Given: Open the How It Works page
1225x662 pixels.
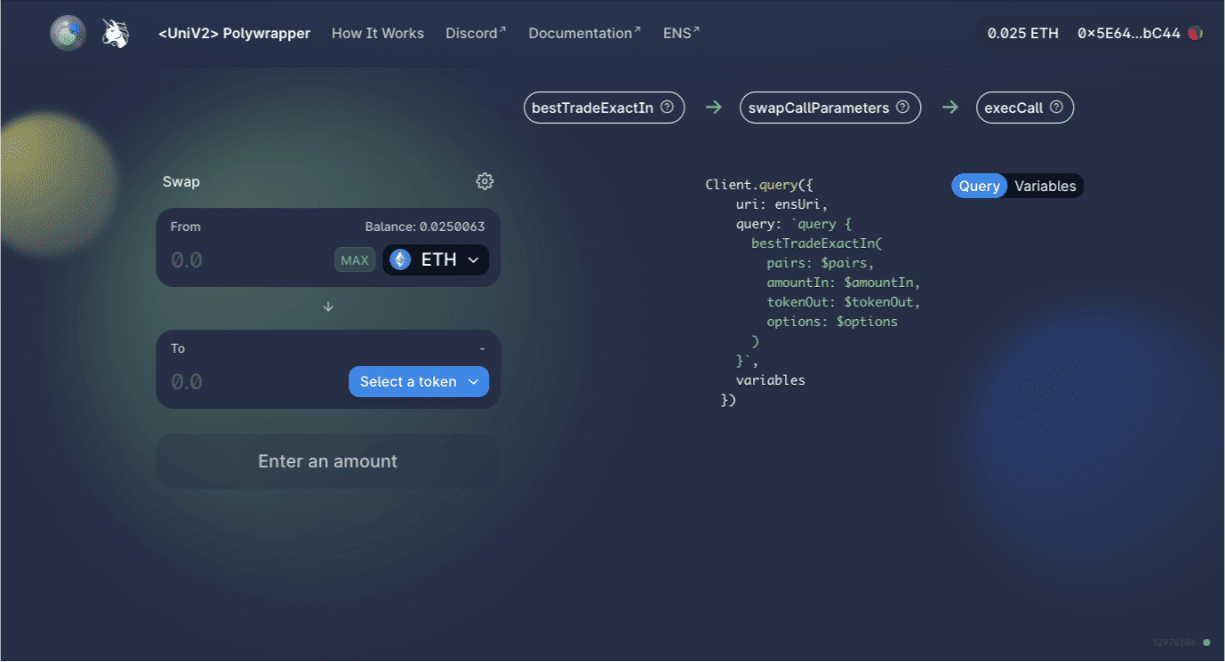Looking at the screenshot, I should pyautogui.click(x=378, y=33).
